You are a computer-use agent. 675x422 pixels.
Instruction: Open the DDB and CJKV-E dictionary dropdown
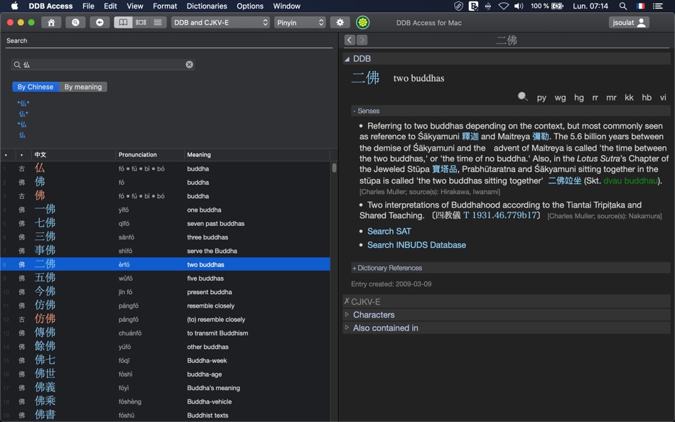point(220,23)
